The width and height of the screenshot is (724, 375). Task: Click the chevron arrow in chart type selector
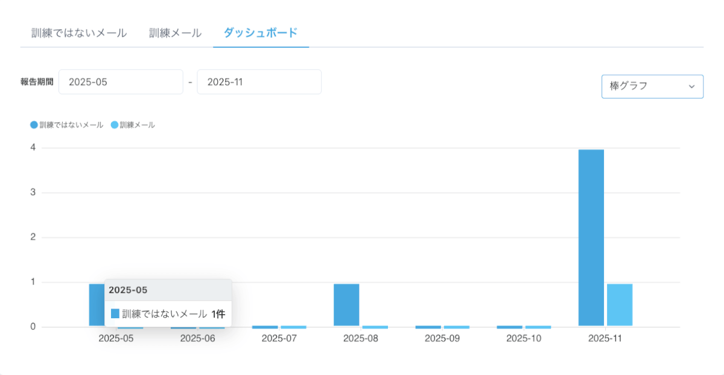691,86
